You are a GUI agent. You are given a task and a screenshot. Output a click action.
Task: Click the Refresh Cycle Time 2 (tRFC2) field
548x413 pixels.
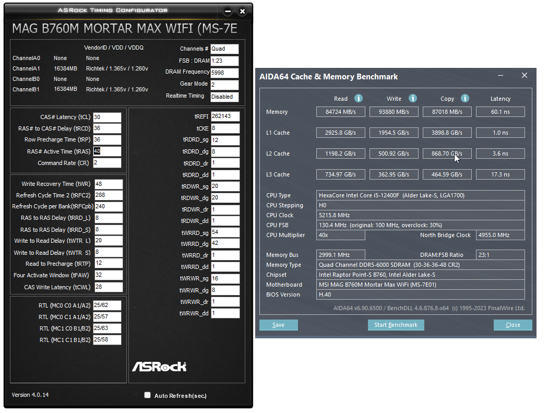pyautogui.click(x=109, y=195)
